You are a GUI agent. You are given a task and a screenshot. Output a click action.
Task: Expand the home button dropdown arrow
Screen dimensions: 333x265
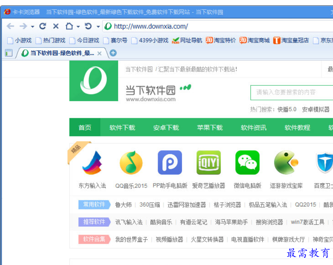click(x=78, y=27)
